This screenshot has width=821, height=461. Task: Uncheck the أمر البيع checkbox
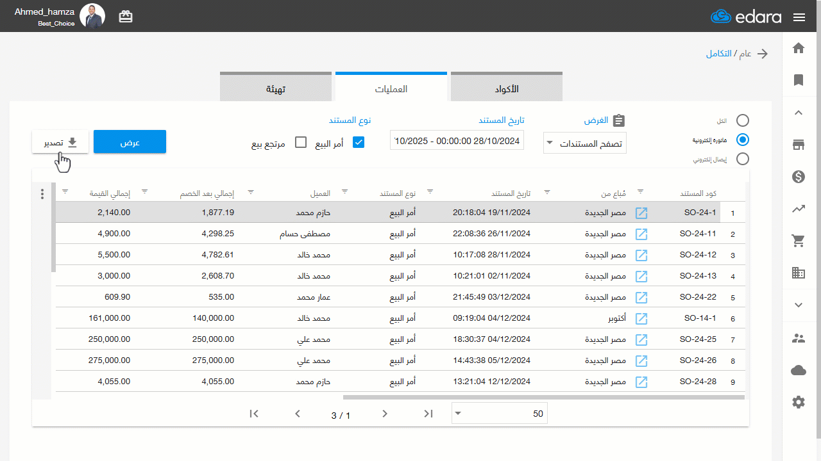point(359,142)
